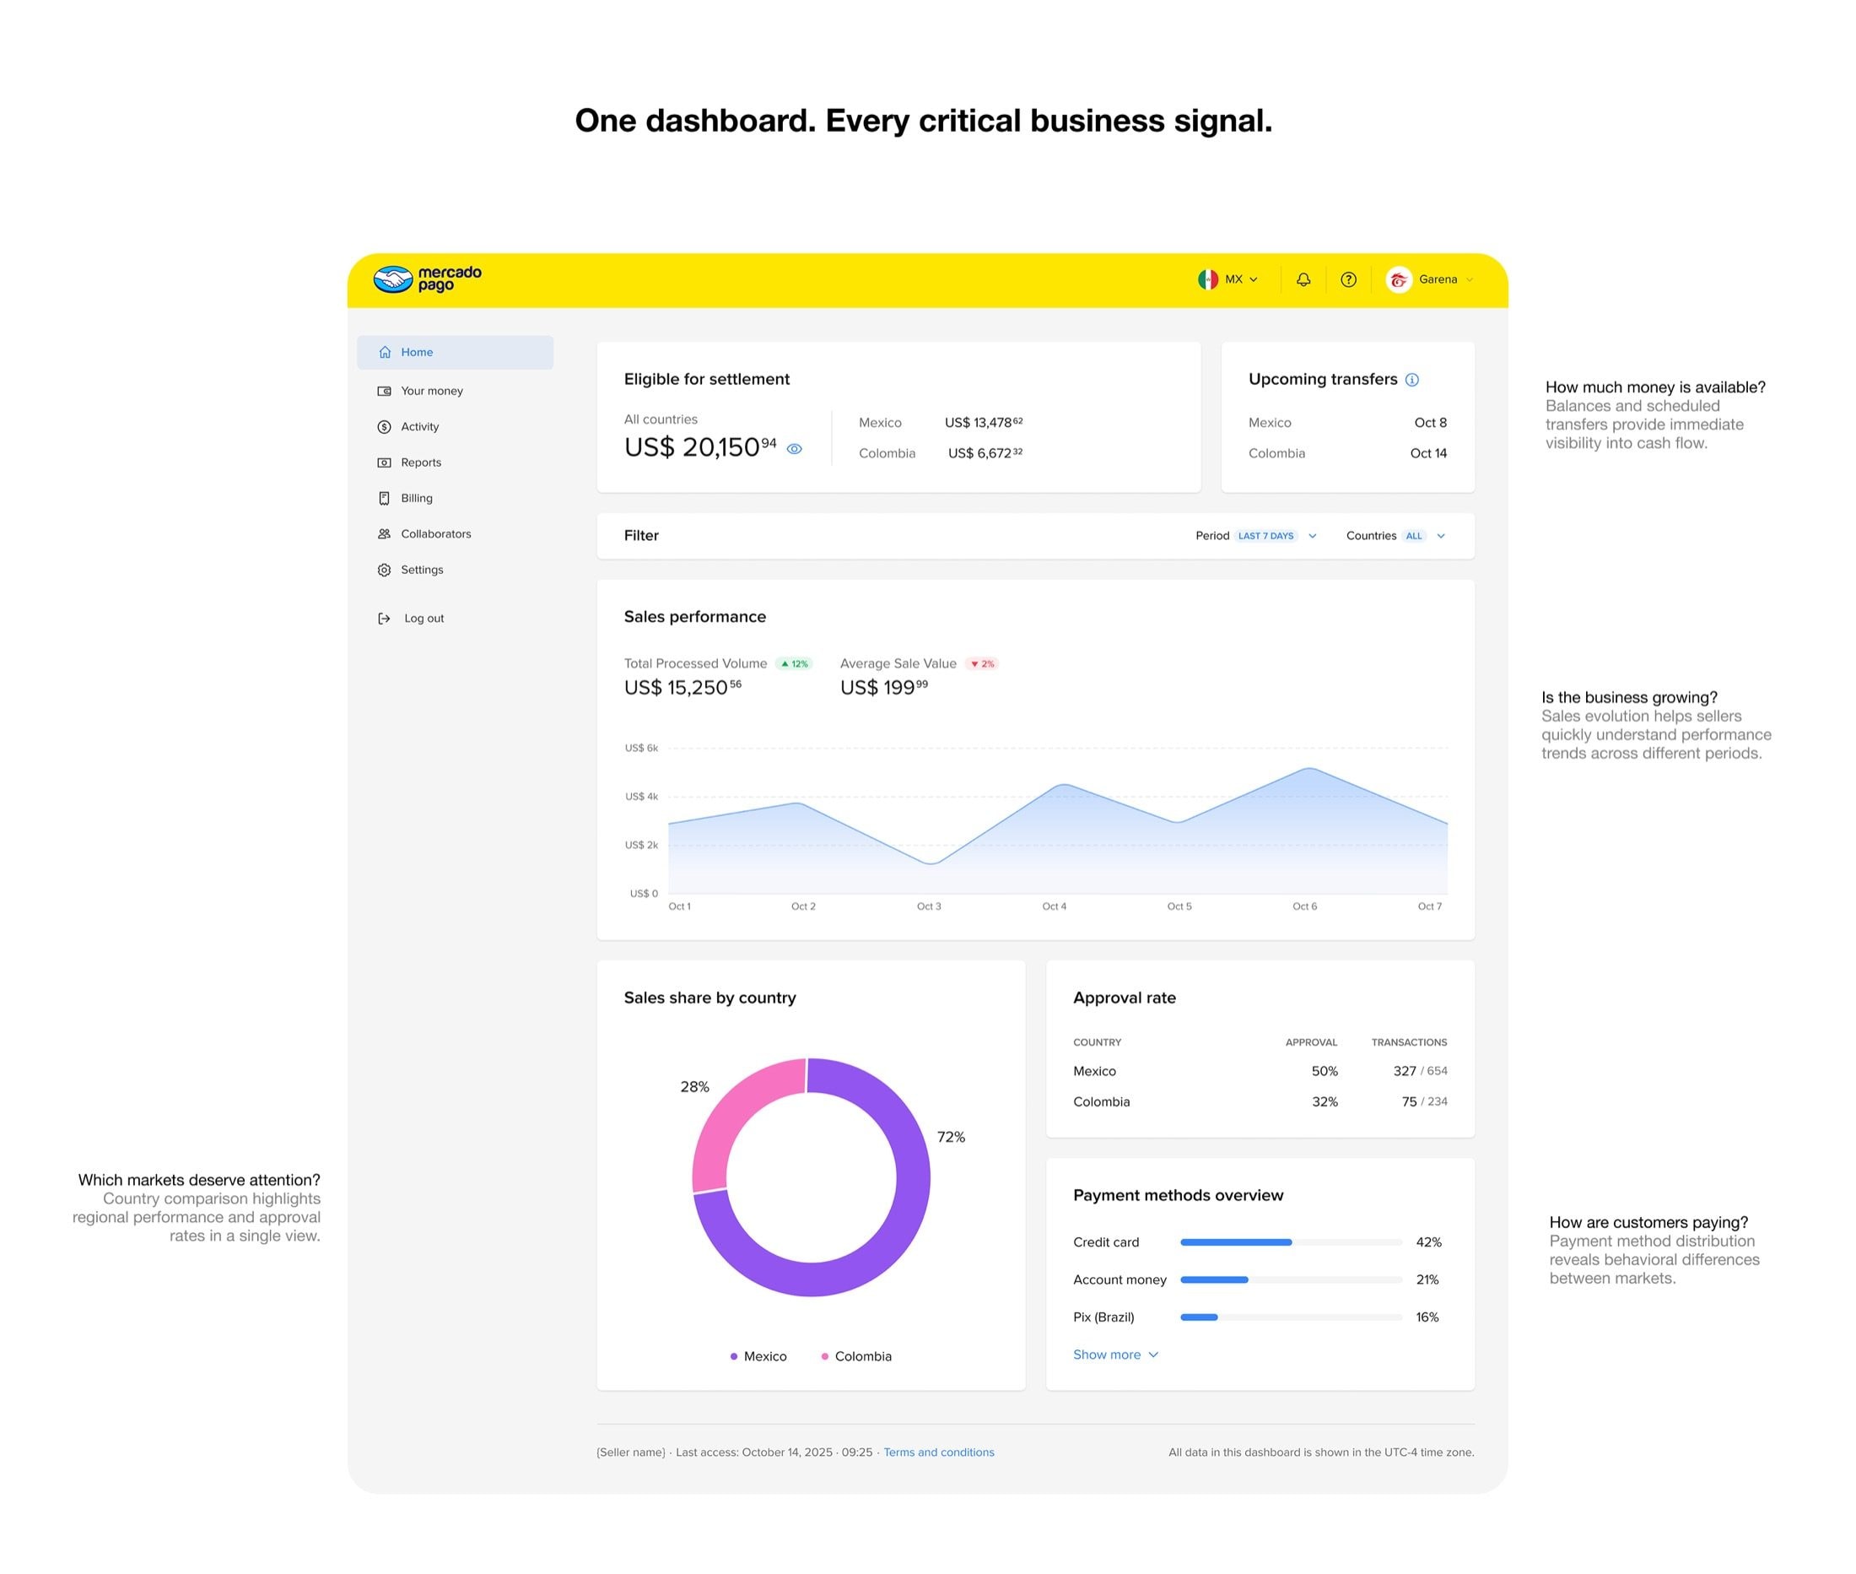This screenshot has height=1574, width=1856.
Task: Toggle balance visibility eye icon
Action: [795, 449]
